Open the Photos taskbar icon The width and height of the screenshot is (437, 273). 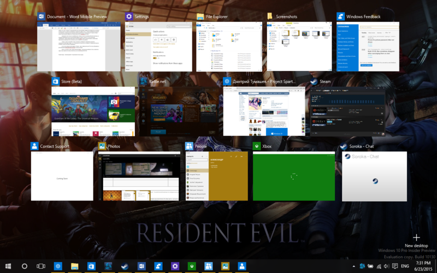pos(225,266)
